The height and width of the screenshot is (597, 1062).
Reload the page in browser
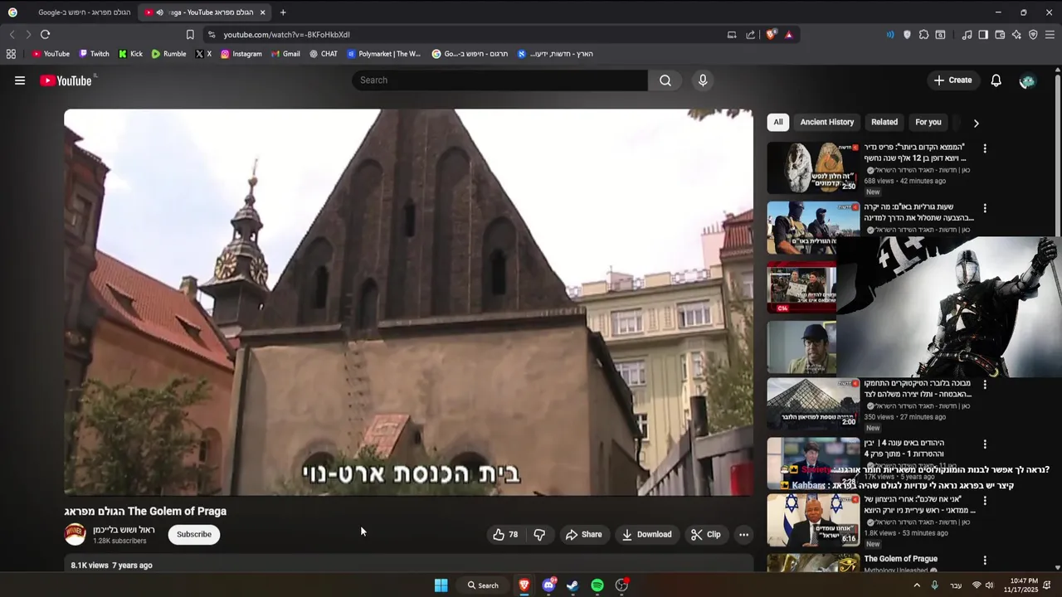[45, 35]
